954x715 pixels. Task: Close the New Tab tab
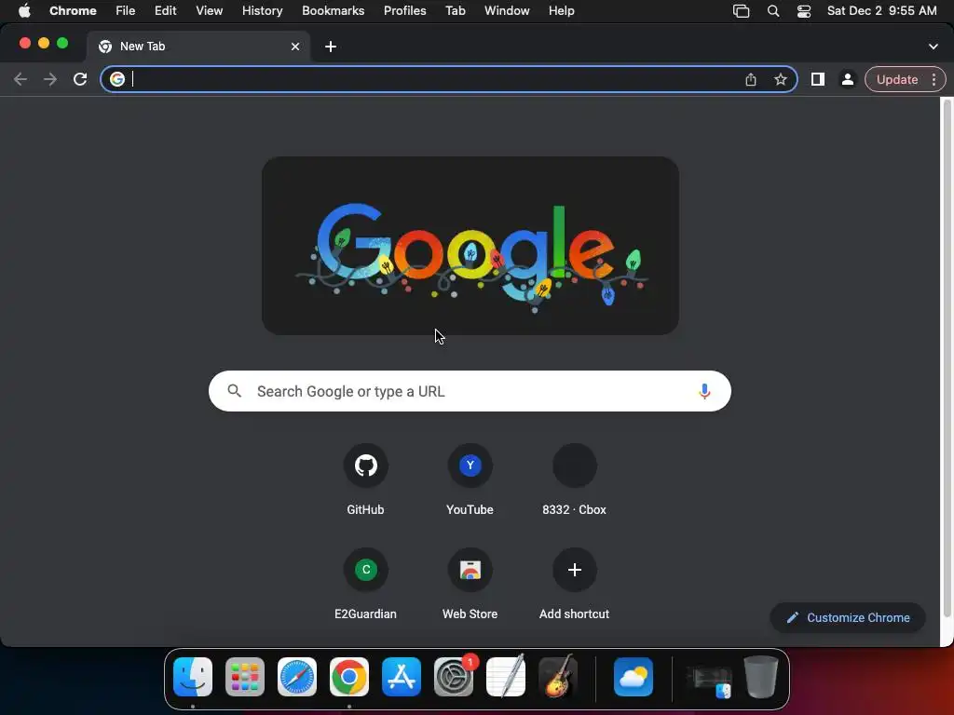click(x=295, y=47)
